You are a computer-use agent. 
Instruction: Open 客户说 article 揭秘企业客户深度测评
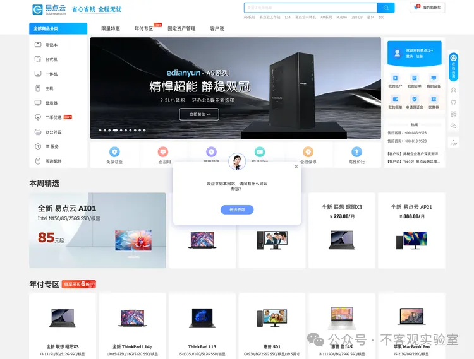tap(414, 154)
